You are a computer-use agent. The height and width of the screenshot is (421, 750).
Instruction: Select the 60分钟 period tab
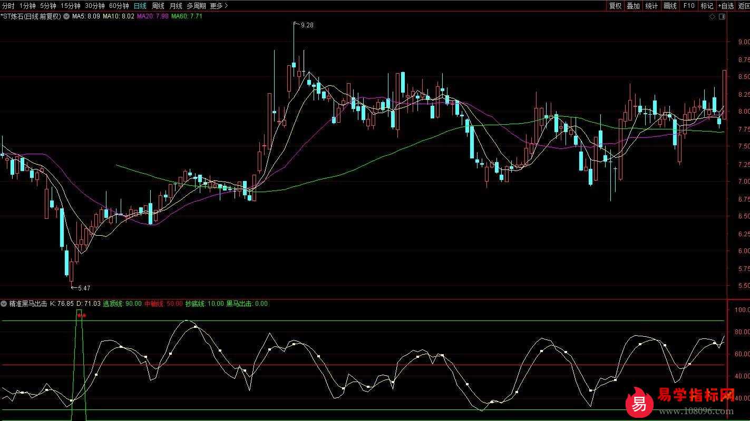[119, 6]
